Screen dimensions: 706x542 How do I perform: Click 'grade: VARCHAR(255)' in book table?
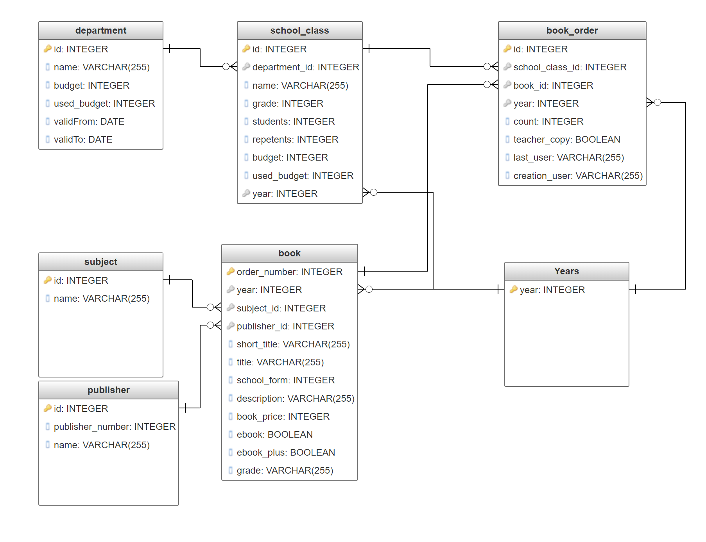tap(285, 470)
